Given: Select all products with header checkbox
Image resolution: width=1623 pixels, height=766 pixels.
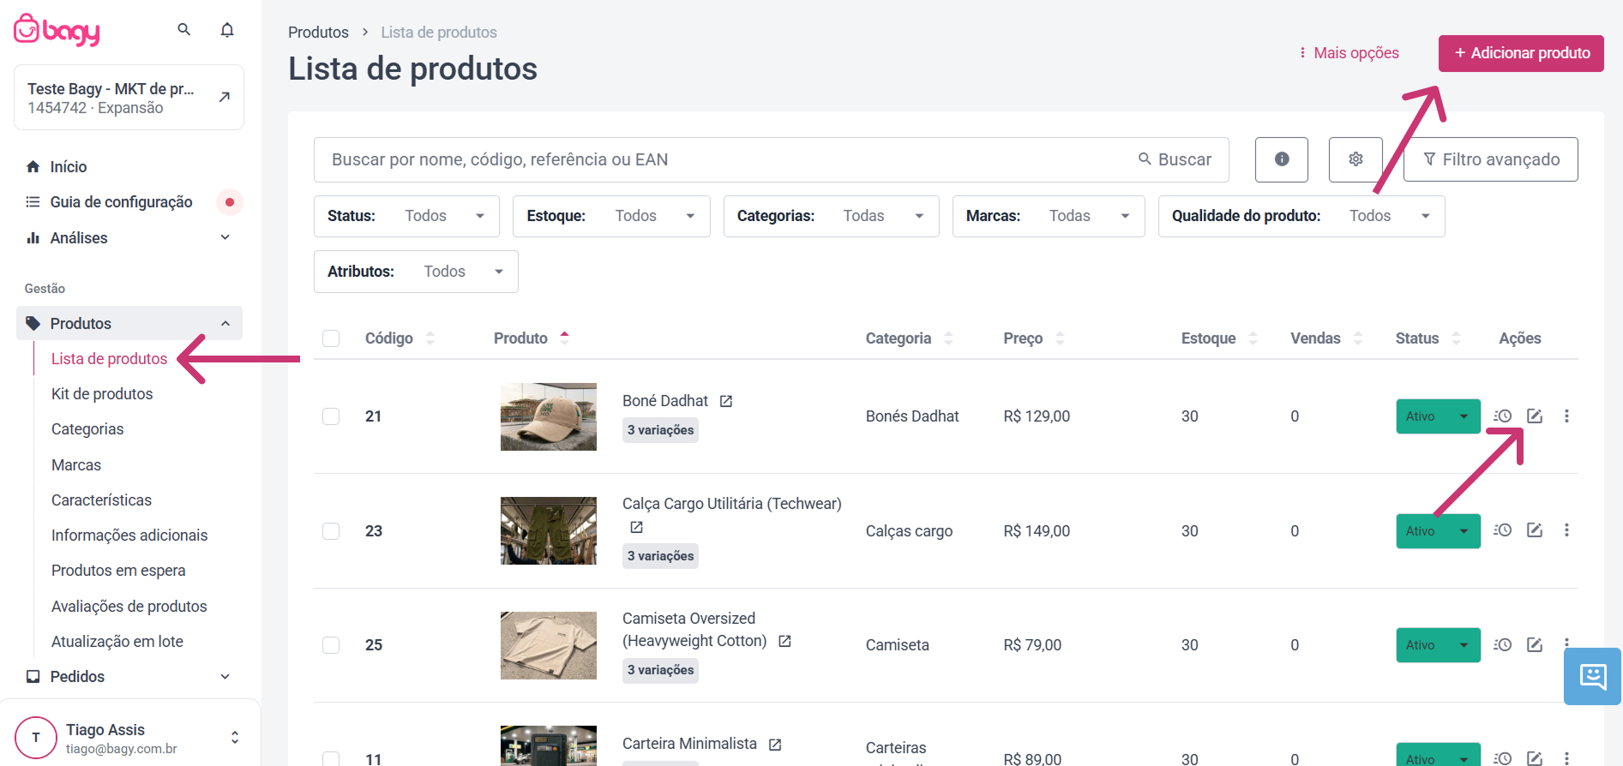Looking at the screenshot, I should point(331,338).
